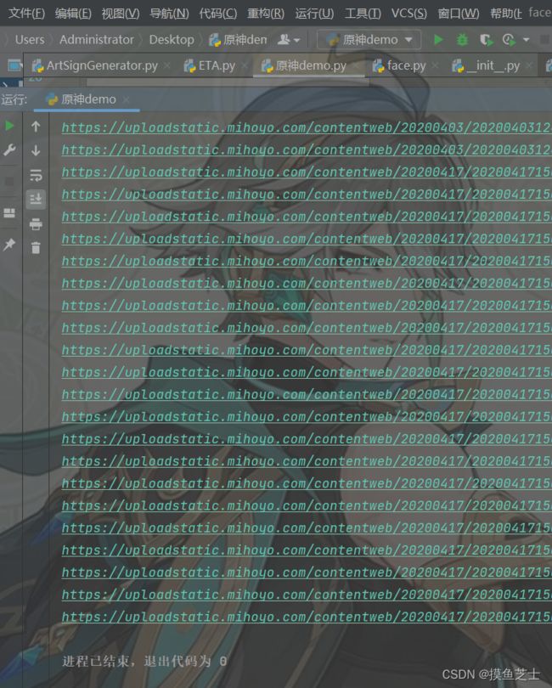Click the Users breadcrumb in navigation bar
This screenshot has width=552, height=688.
coord(30,40)
